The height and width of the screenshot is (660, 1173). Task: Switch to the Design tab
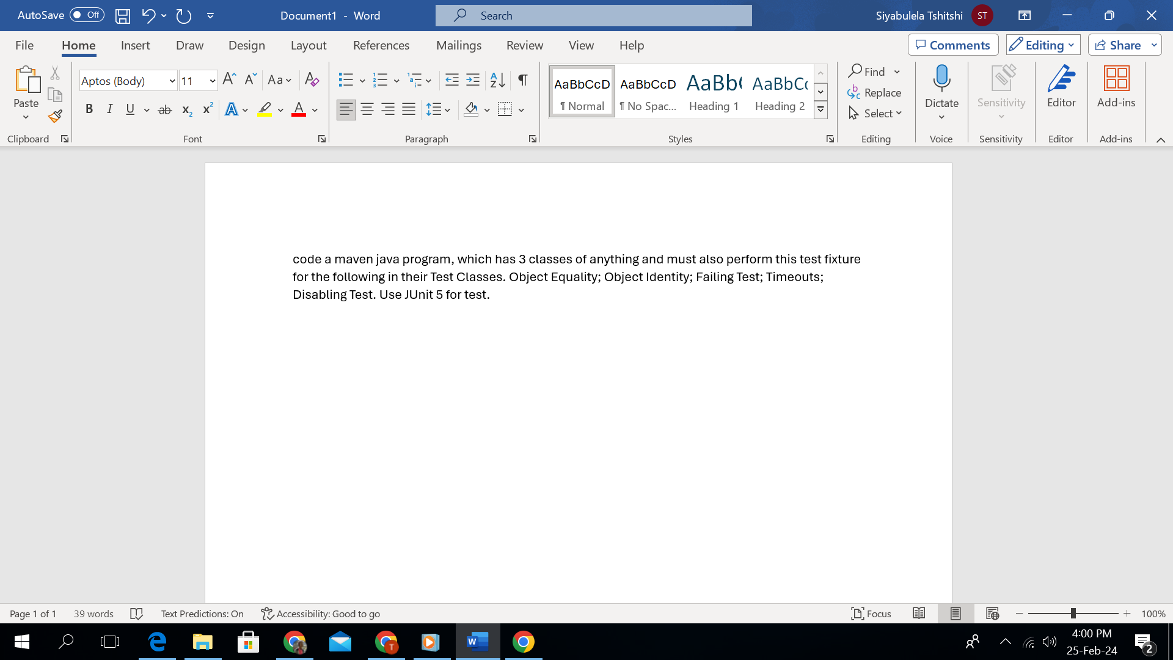coord(246,45)
